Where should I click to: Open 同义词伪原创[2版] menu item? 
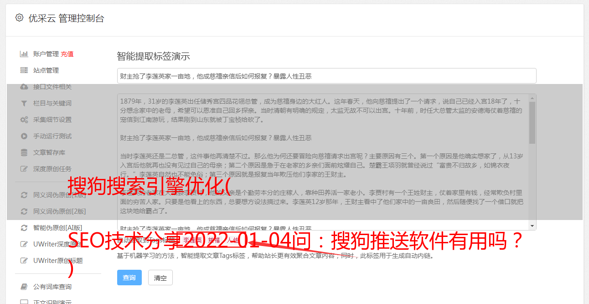pos(59,211)
